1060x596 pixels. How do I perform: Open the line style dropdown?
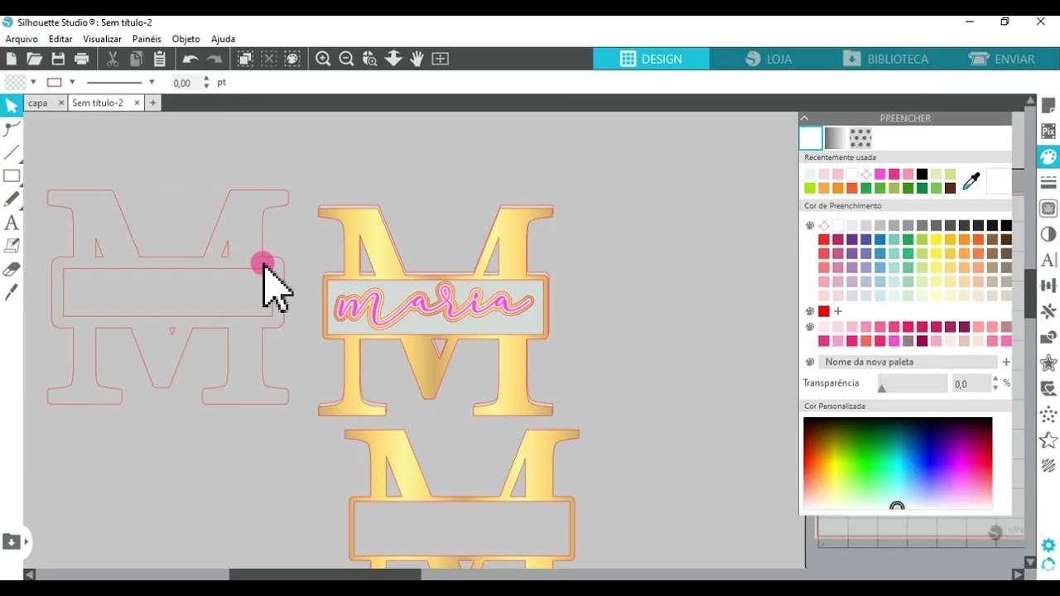(152, 82)
